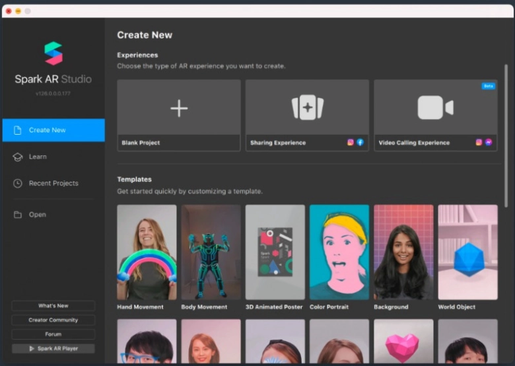Click the version number v126.0.0.0.177
Screen dimensions: 515x366
pyautogui.click(x=53, y=94)
